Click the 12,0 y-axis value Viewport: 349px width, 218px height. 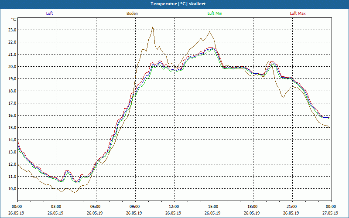[12, 164]
